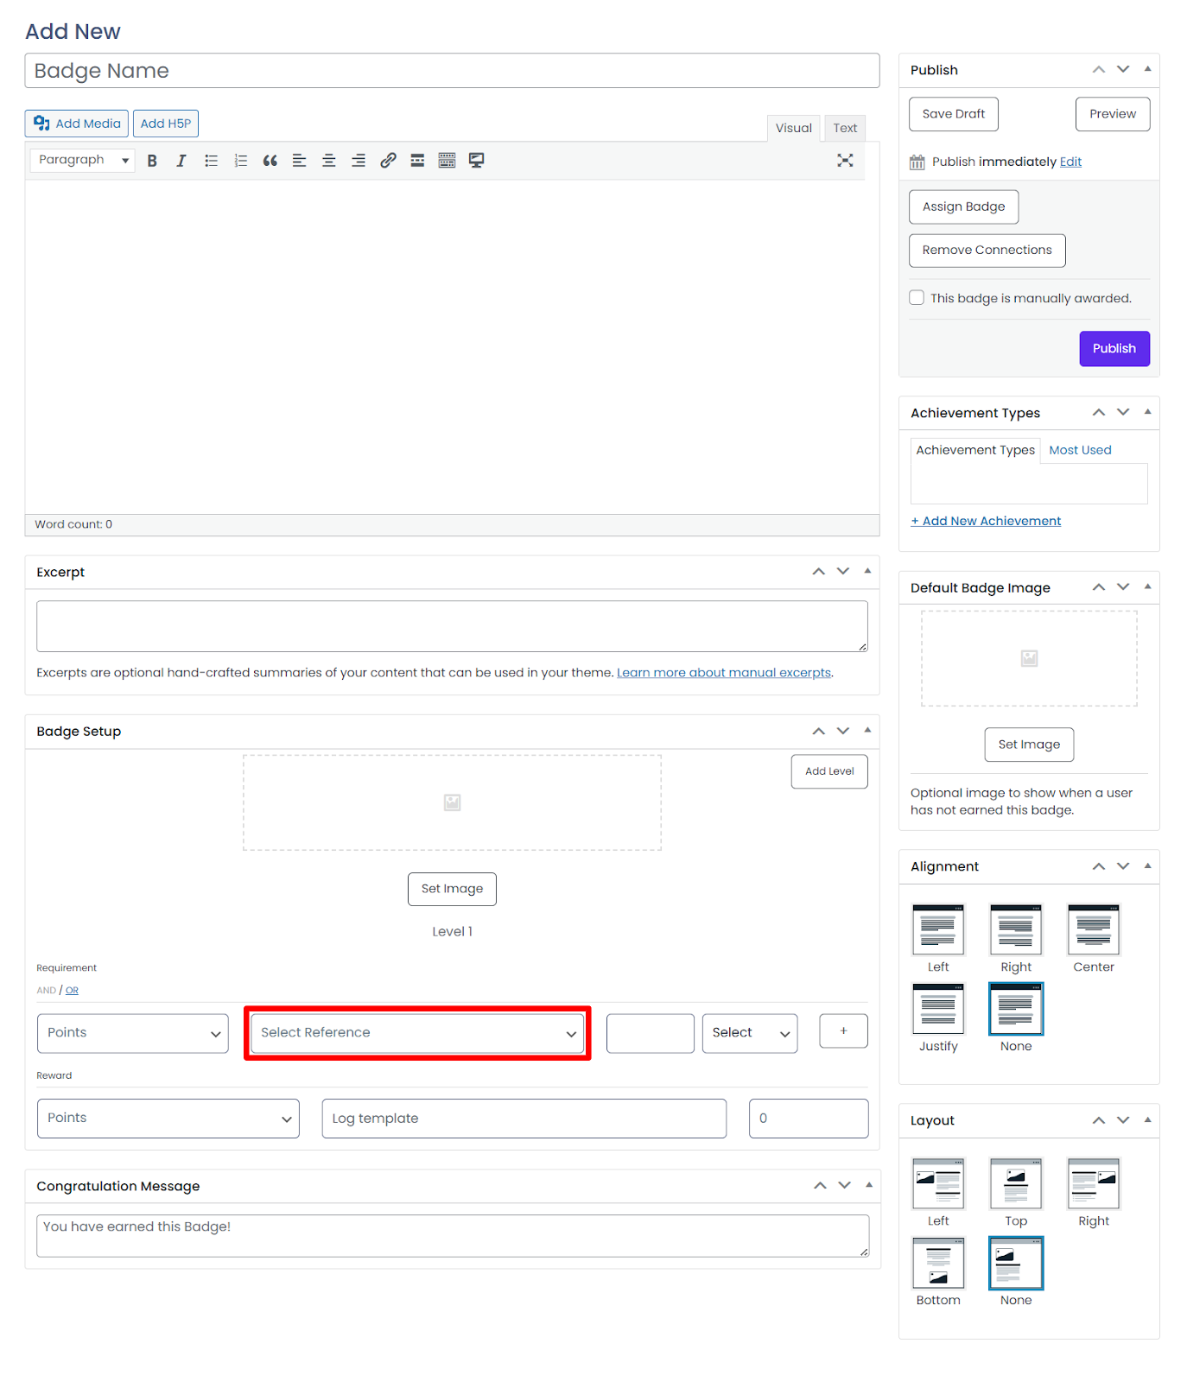Switch to the Text editor tab

point(844,128)
